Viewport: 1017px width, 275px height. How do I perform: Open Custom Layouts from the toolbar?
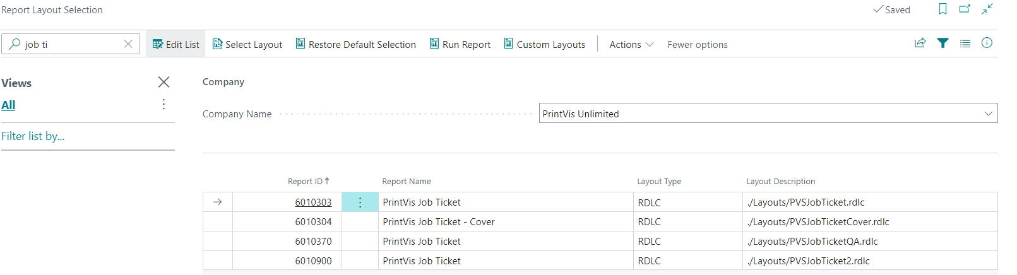pyautogui.click(x=544, y=44)
